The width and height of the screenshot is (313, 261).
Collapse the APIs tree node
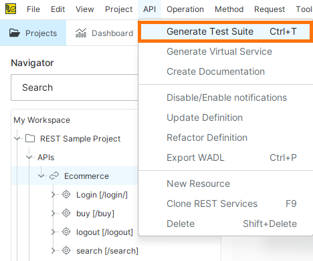29,157
